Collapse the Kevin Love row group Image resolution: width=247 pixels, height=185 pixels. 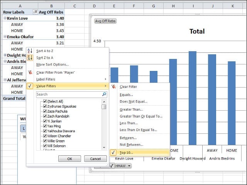pos(5,18)
